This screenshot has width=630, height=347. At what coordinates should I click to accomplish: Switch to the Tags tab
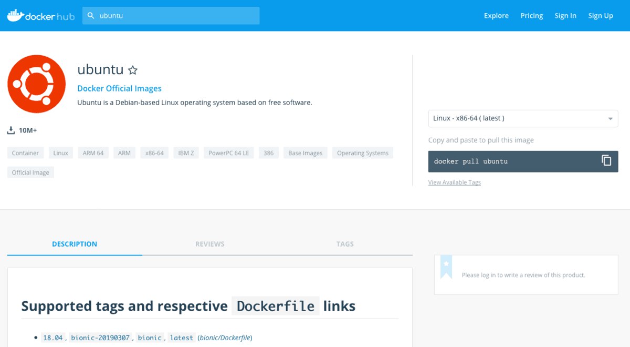(x=345, y=244)
